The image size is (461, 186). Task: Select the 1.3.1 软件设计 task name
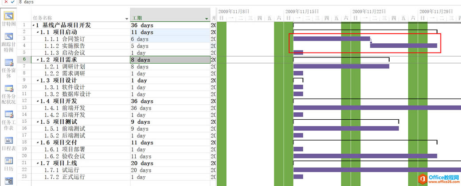tap(65, 87)
